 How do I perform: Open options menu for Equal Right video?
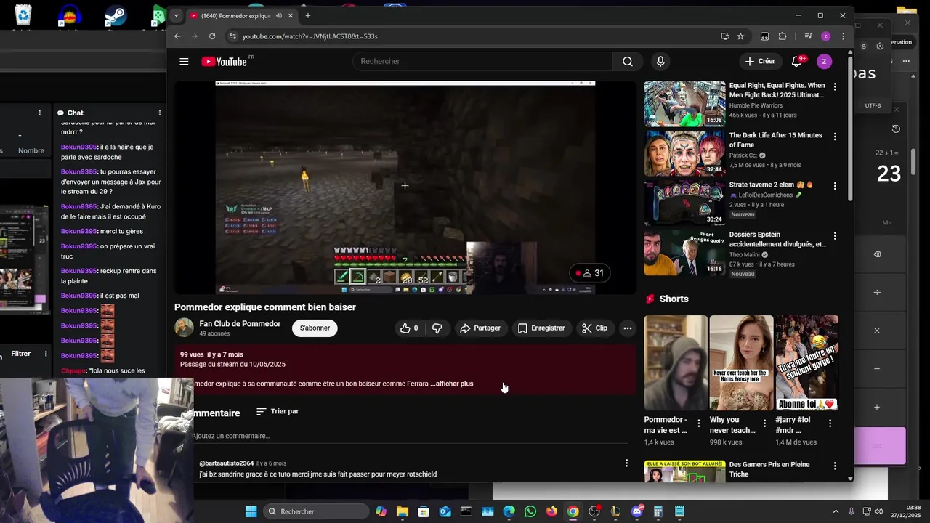point(835,87)
